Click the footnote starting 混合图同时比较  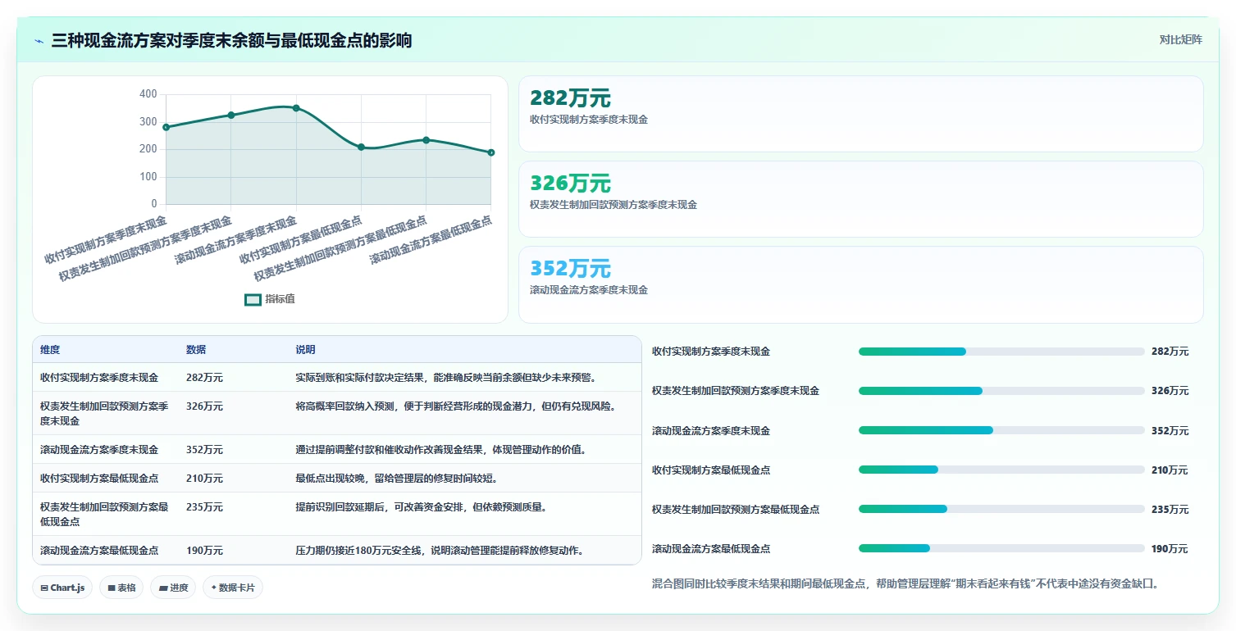905,584
